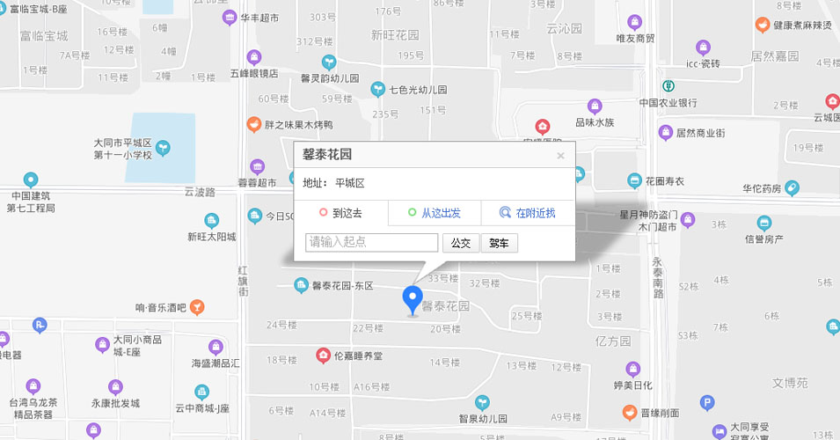Click the icc·瓷砖 shop icon
This screenshot has width=840, height=440.
tap(703, 48)
